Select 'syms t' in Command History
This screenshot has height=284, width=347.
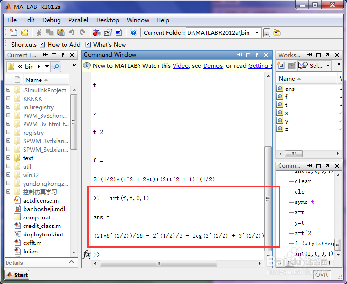[x=304, y=202]
